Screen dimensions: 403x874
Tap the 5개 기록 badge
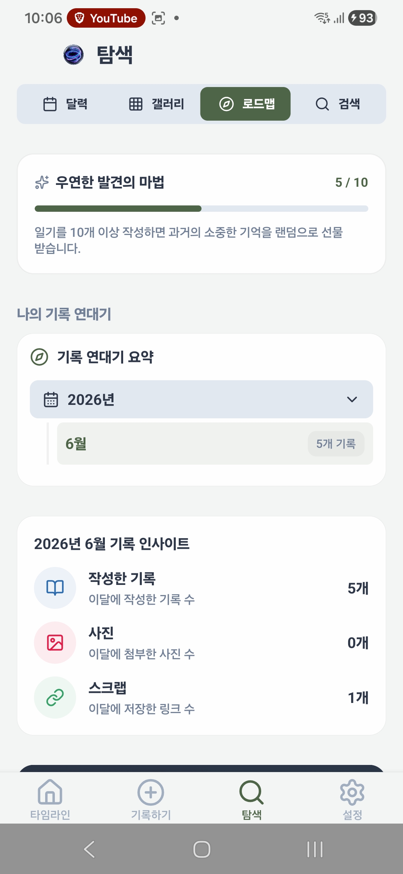336,444
